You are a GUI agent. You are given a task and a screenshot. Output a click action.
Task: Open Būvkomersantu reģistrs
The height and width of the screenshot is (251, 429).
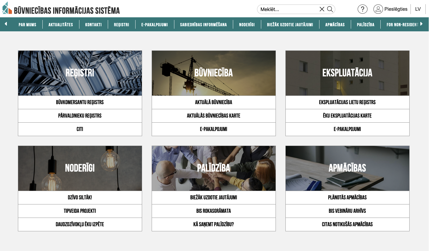80,102
